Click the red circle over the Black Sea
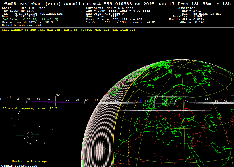 pos(186,115)
